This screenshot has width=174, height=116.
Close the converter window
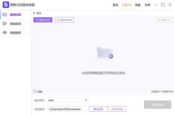(170, 5)
